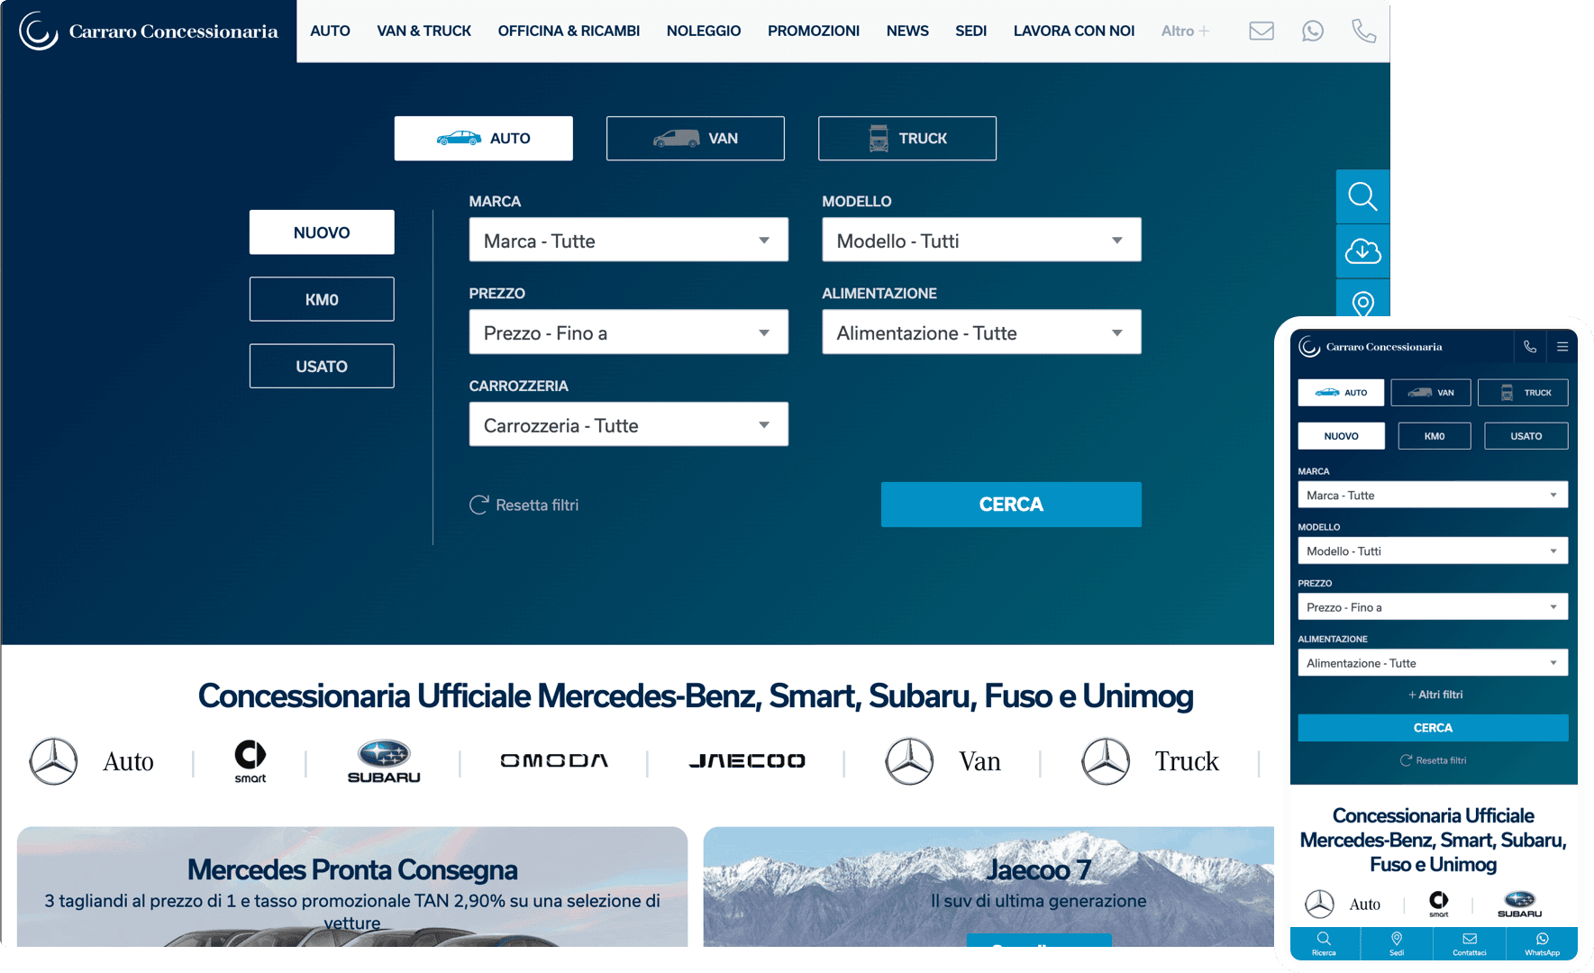Viewport: 1594px width, 973px height.
Task: Open the search magnifier side button
Action: pos(1362,196)
